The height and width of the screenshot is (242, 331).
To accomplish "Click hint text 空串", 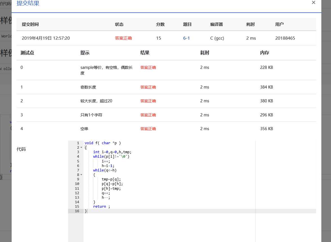I will (84, 129).
